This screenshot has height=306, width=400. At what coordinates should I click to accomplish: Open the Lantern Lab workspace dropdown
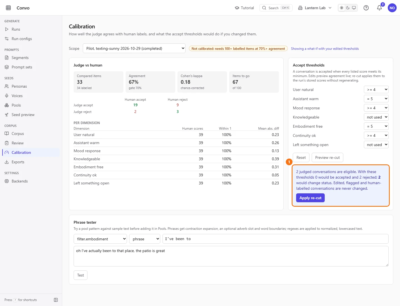click(315, 8)
